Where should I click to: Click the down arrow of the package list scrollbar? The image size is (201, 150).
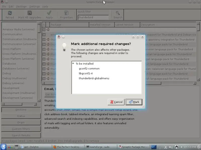coord(198,79)
